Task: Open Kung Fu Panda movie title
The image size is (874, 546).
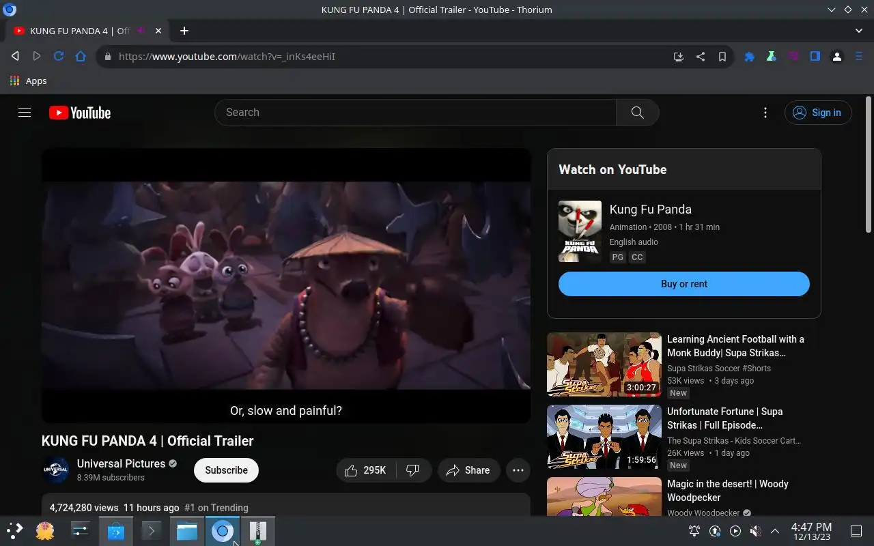Action: pos(650,210)
